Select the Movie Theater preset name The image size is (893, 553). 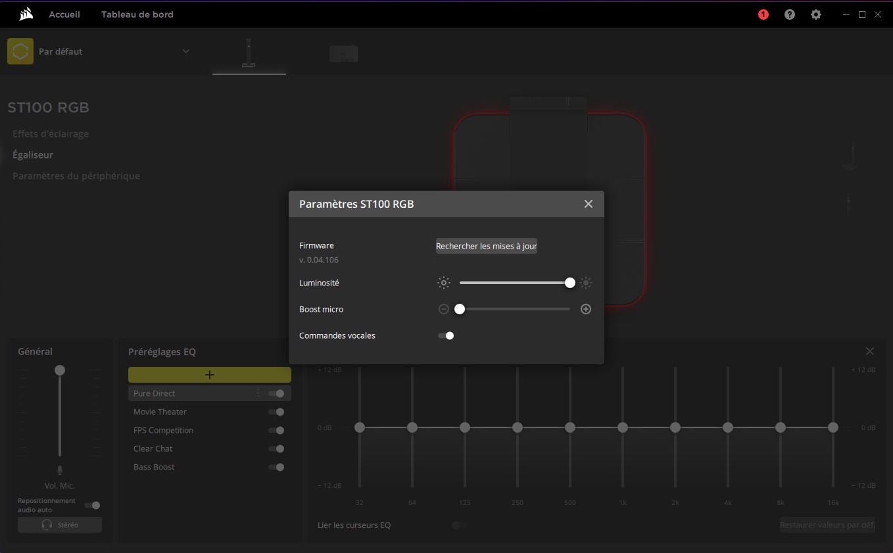pos(160,412)
